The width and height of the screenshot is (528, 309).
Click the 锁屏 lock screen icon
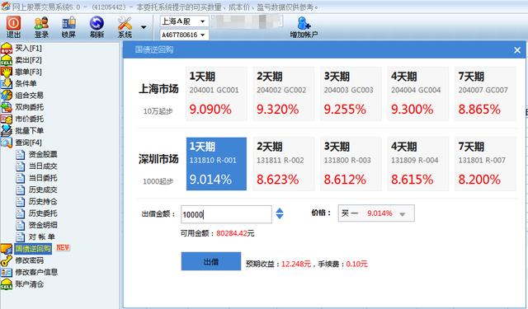tap(68, 27)
